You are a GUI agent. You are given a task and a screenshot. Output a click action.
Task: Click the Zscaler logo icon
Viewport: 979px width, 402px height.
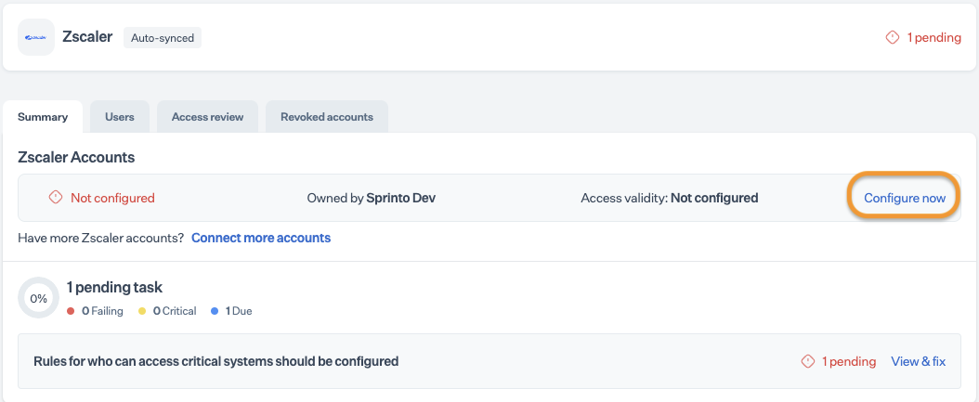pyautogui.click(x=36, y=37)
